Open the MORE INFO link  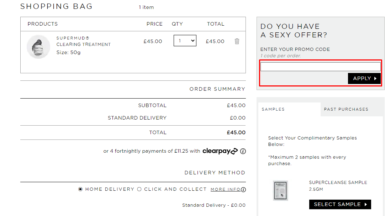225,189
